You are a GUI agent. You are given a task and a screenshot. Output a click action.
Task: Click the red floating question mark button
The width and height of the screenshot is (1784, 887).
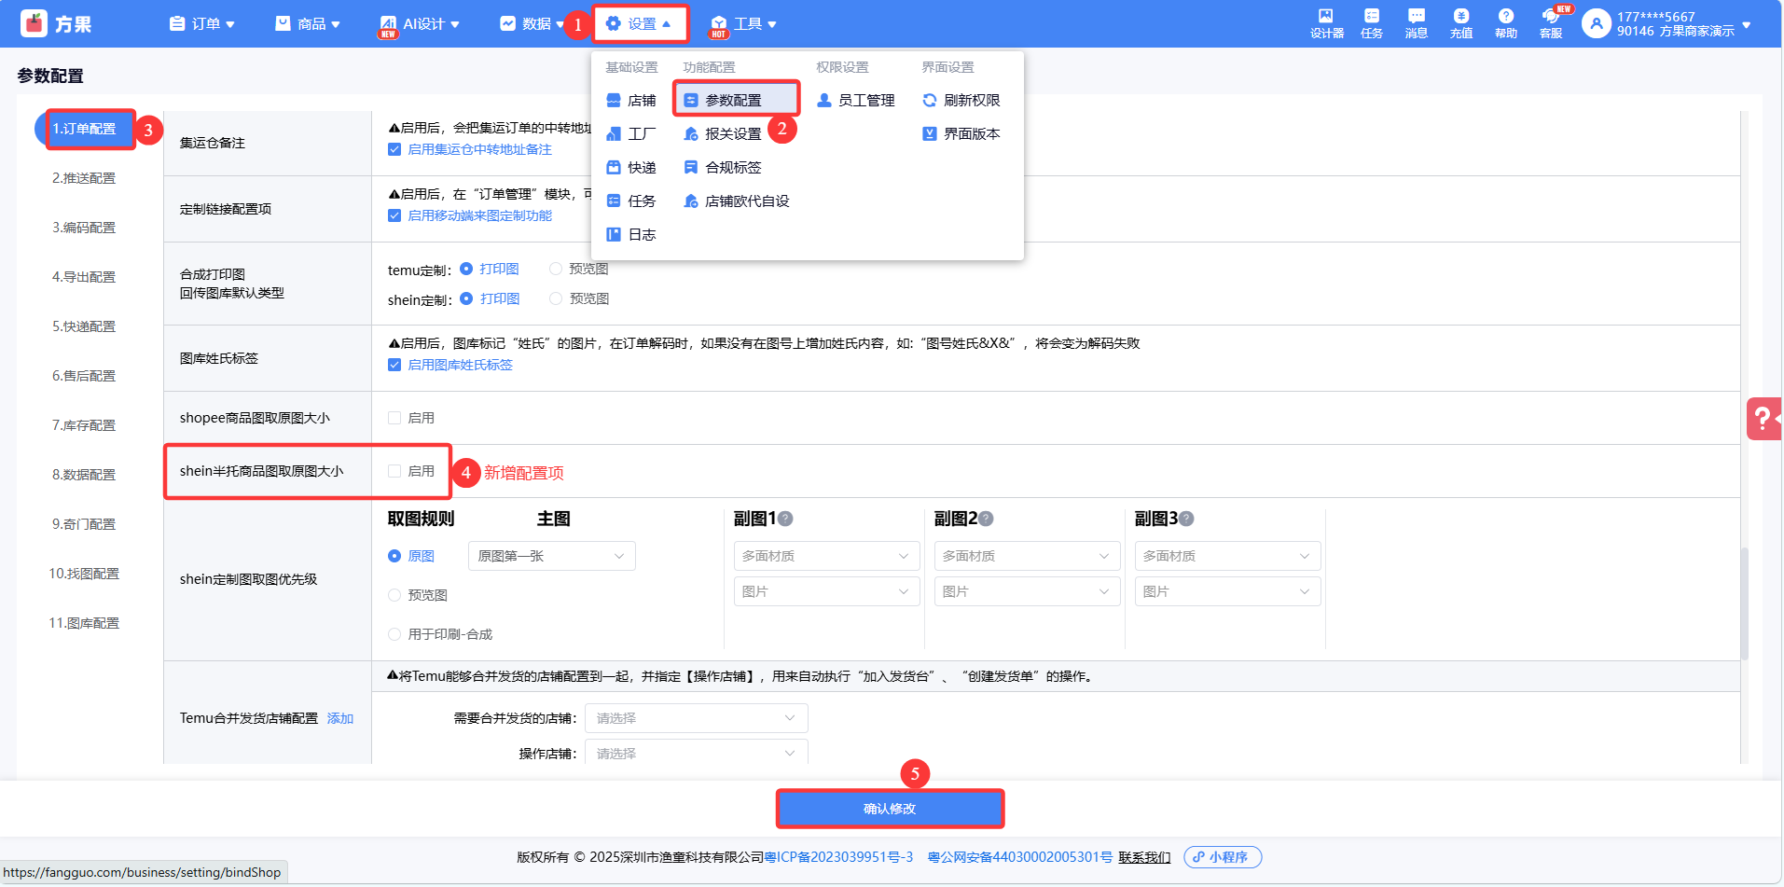coord(1762,419)
